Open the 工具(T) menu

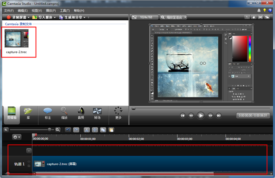coord(65,10)
